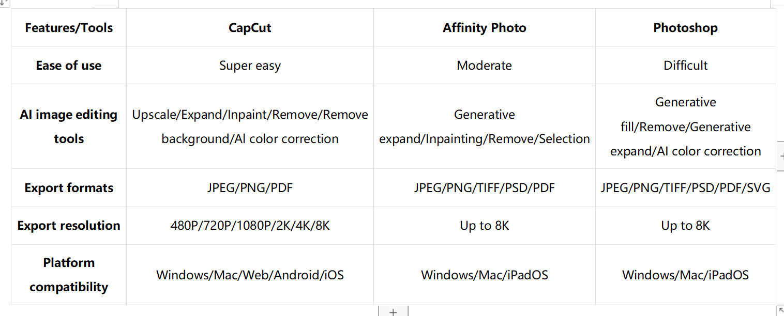
Task: Click the Features/Tools header cell
Action: click(x=69, y=28)
